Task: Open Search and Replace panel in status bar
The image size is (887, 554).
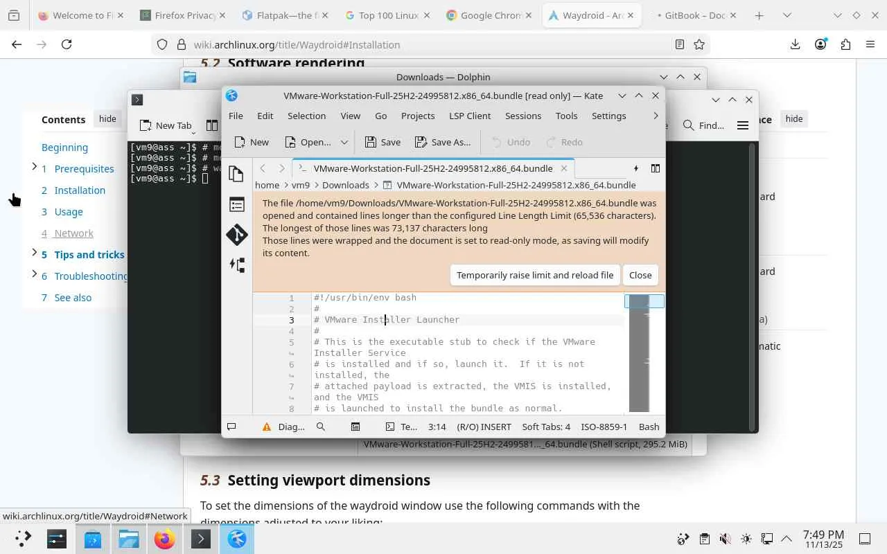Action: 321,427
